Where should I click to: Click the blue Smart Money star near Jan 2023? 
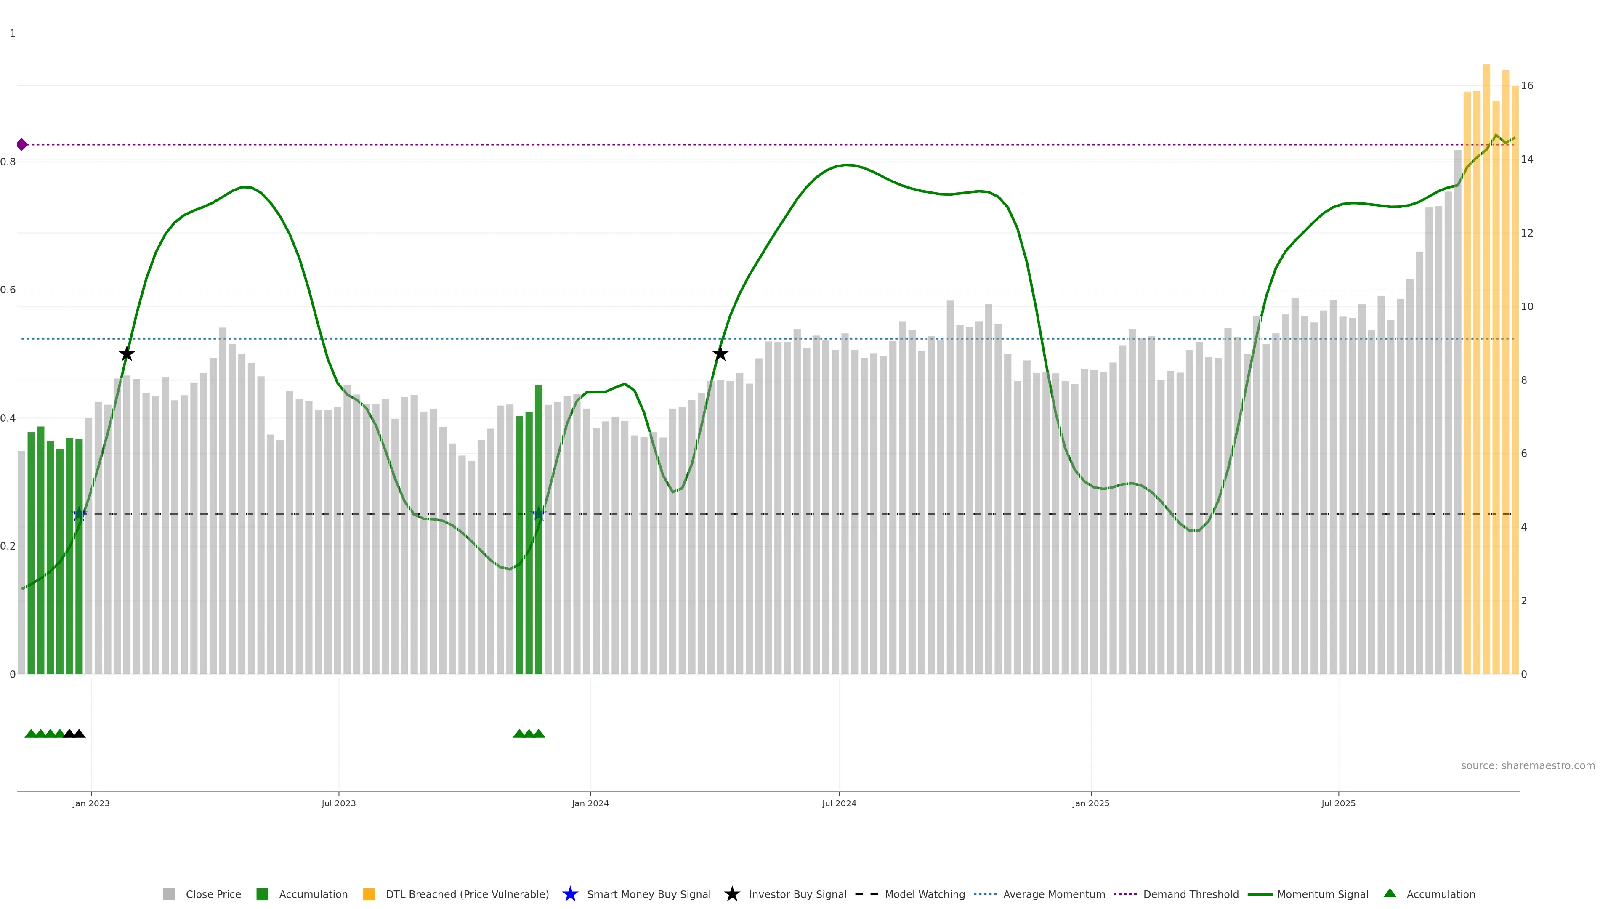(x=79, y=514)
